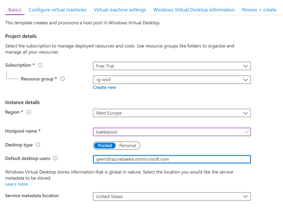Expand the Resource group dropdown rg-wvd
283x210 pixels.
(x=172, y=80)
